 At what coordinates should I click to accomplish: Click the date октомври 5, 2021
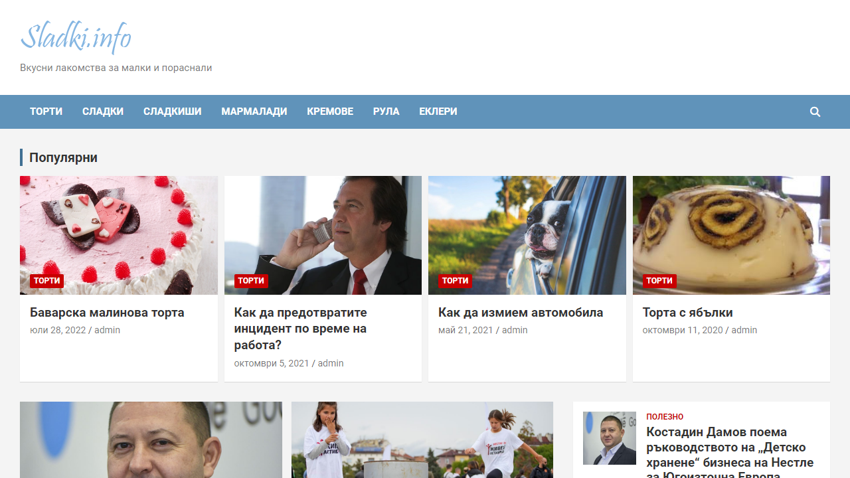[272, 363]
